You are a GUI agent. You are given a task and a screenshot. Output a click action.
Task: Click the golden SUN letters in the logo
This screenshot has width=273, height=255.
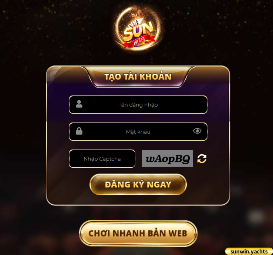[138, 31]
